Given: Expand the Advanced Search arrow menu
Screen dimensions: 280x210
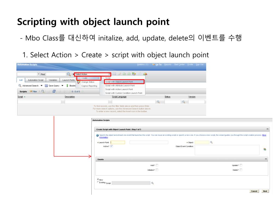Looking at the screenshot, I should tap(42, 86).
